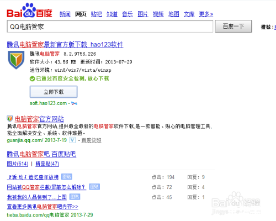Image resolution: width=276 pixels, height=221 pixels.
Task: Click the guanjia.qq.com/ 2013-7-19 URL text
Action: 37,140
